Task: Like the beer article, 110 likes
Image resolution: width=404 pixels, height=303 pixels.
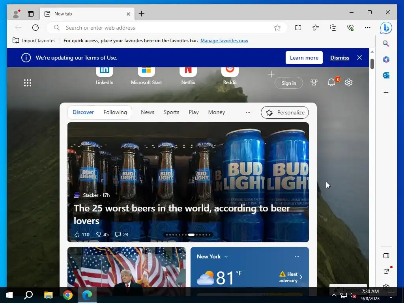Action: pyautogui.click(x=82, y=234)
